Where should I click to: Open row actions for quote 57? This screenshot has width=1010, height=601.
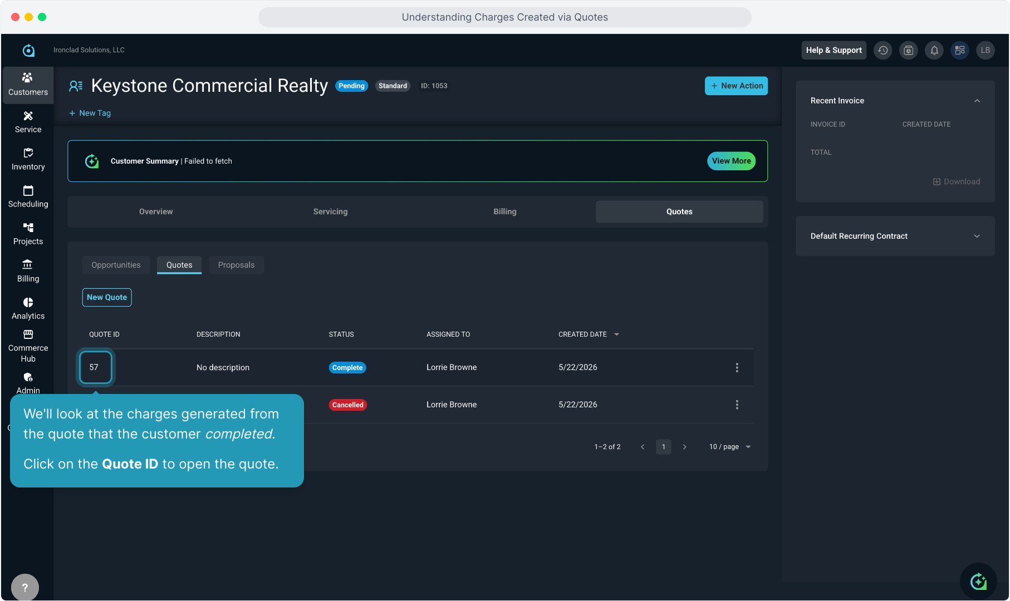click(x=737, y=367)
